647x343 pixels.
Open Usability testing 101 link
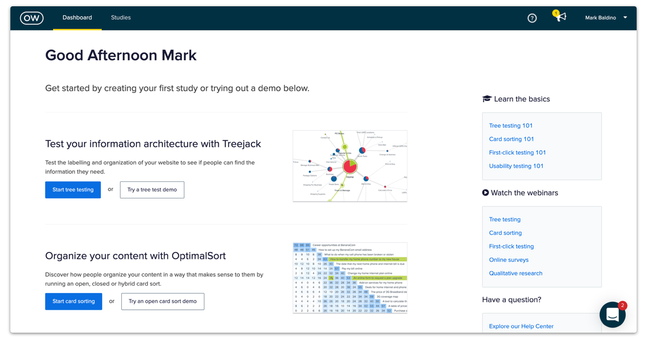coord(516,166)
